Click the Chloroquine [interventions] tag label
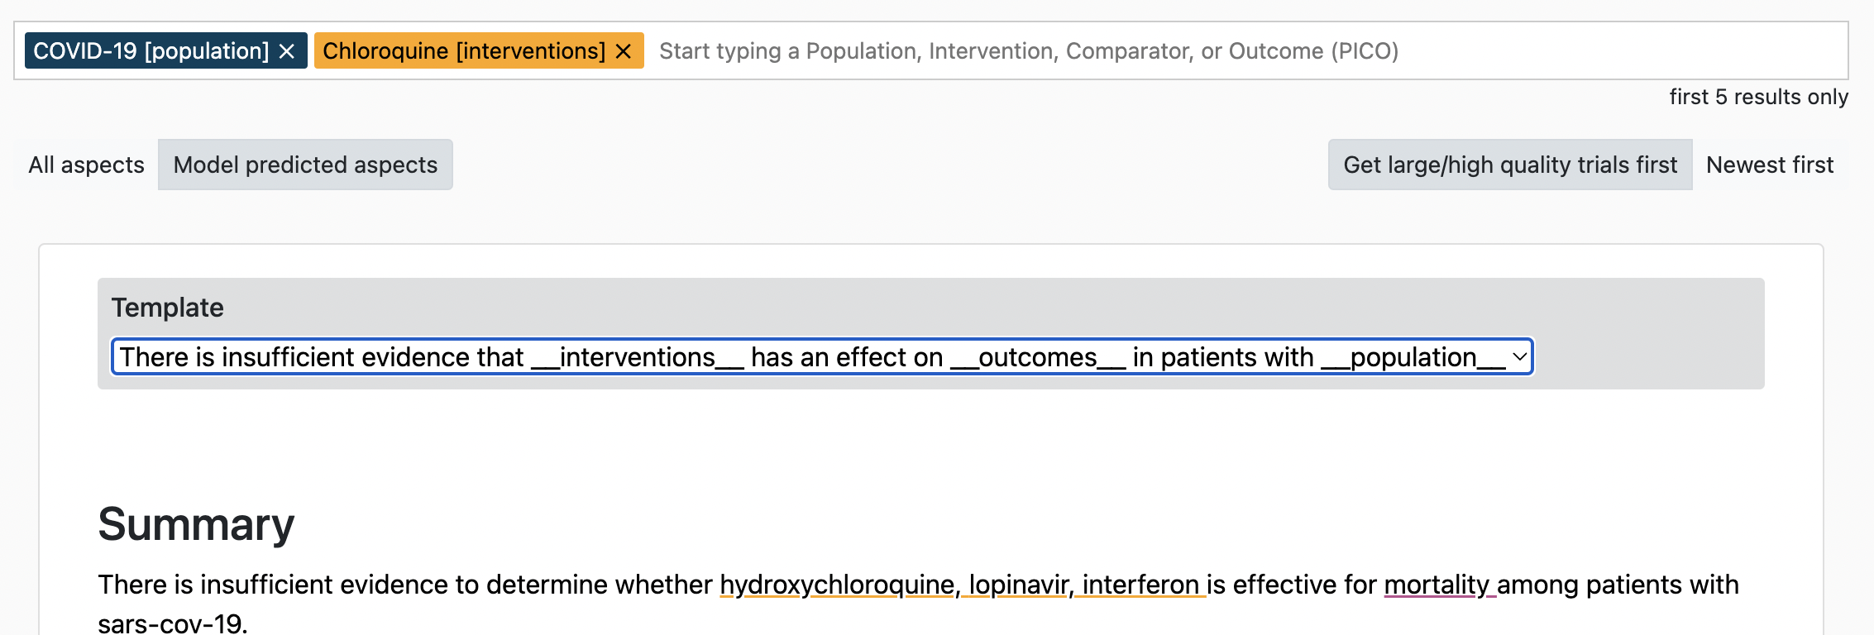Image resolution: width=1874 pixels, height=635 pixels. tap(464, 51)
